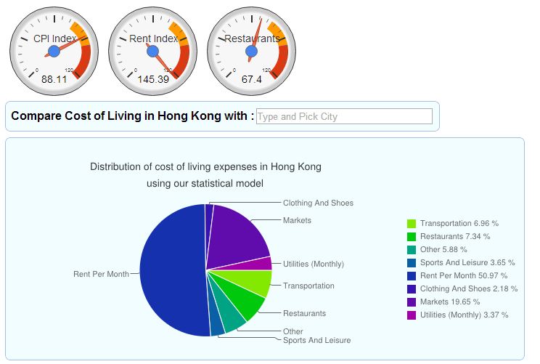Click the Clothing And Shoes pie chart label
This screenshot has width=540, height=364.
click(318, 203)
